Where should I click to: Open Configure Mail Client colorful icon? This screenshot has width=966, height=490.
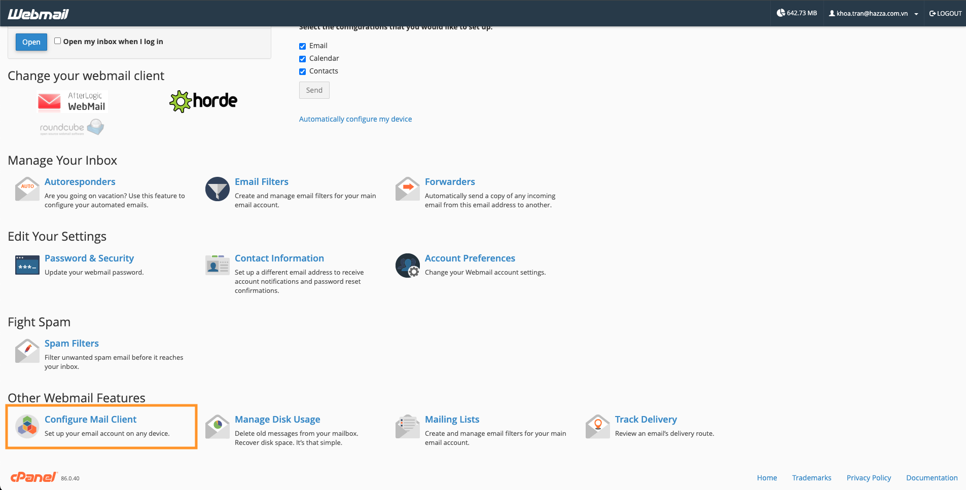[x=27, y=426]
